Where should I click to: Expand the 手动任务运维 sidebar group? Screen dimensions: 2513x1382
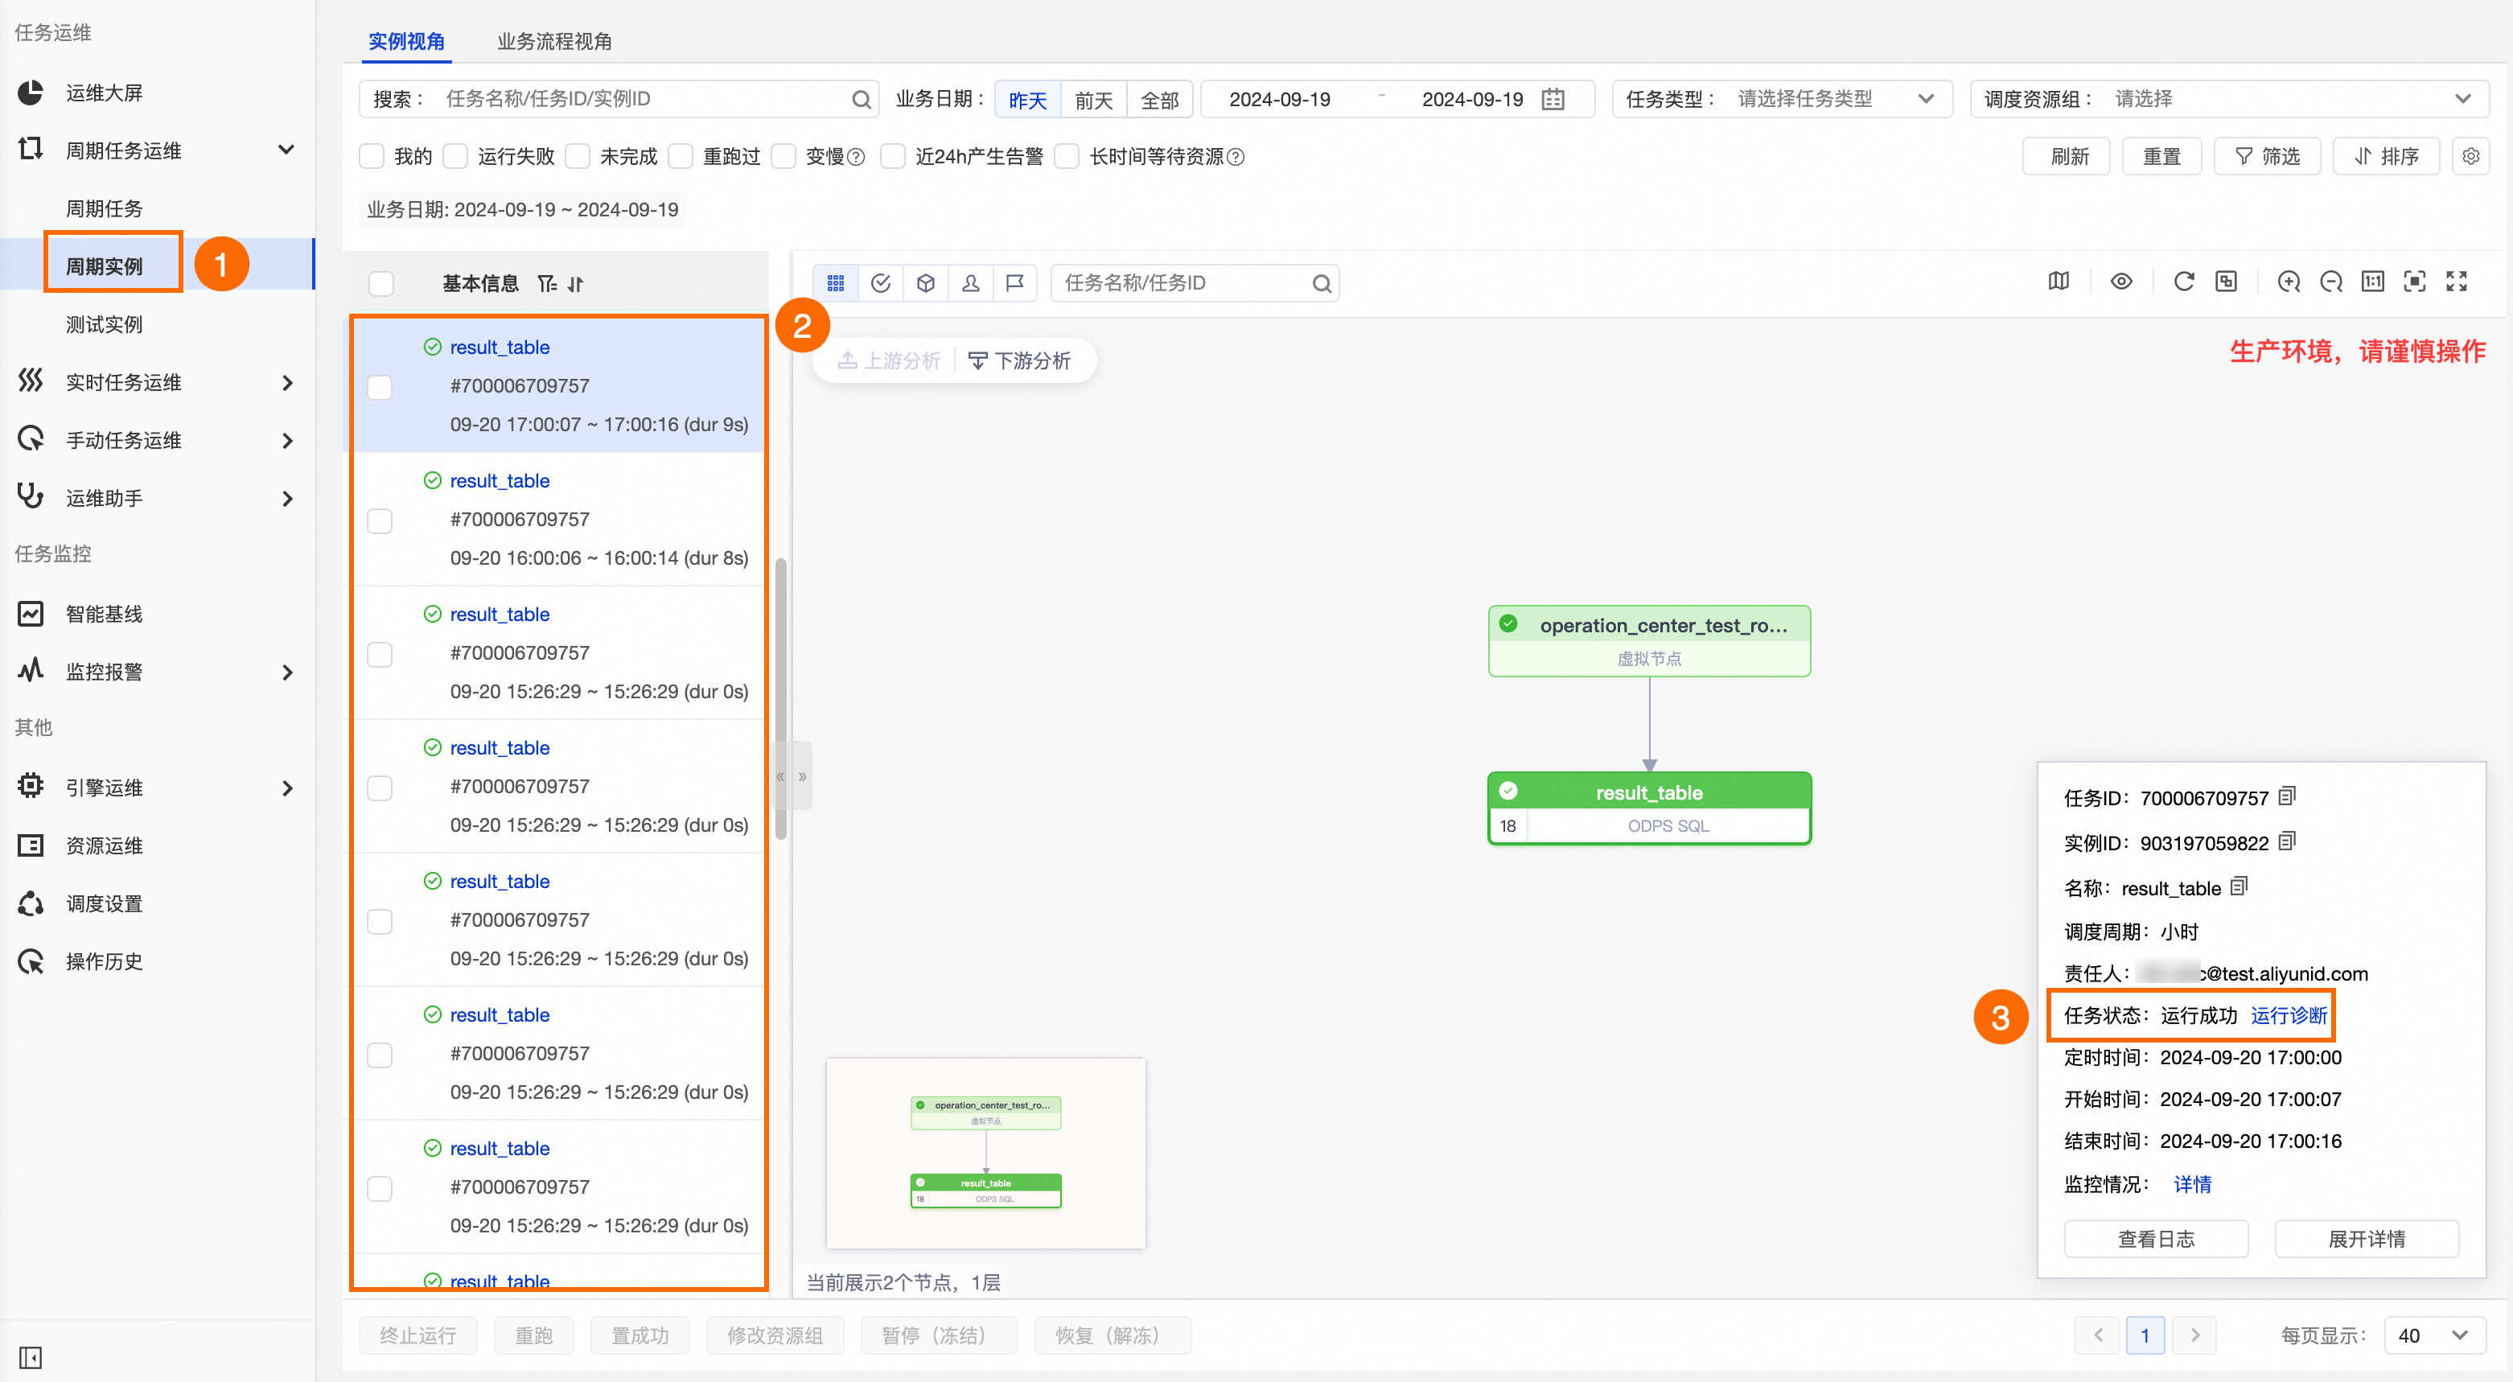click(x=287, y=441)
